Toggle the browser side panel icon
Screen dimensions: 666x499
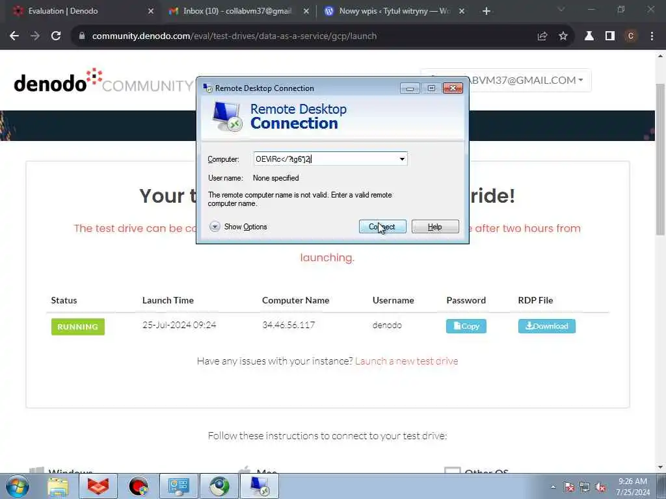pyautogui.click(x=610, y=36)
